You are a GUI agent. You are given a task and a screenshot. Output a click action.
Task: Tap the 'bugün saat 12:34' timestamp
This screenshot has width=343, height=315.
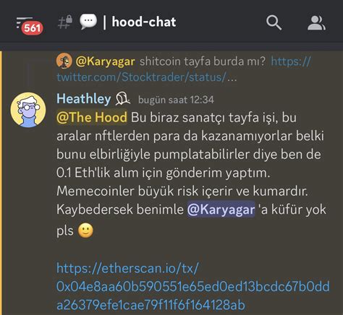[x=176, y=100]
